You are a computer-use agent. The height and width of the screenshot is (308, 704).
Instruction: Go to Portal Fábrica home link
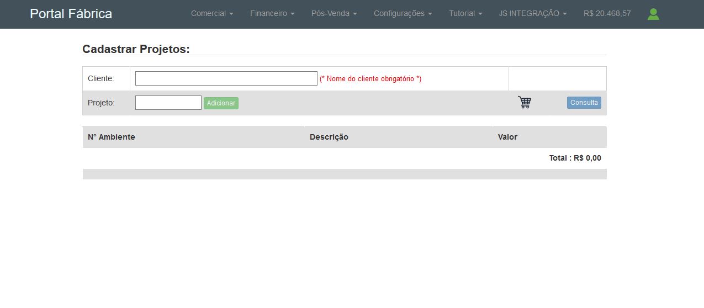pos(71,14)
